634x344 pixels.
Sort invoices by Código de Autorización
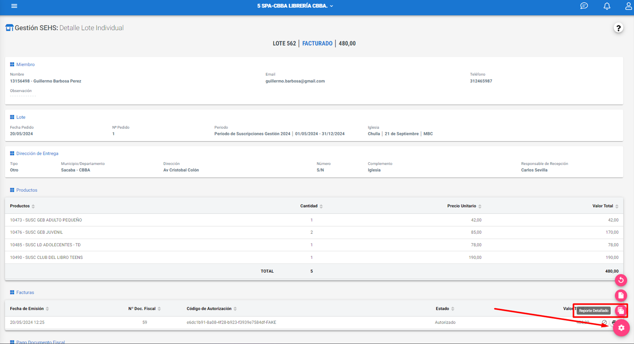click(x=211, y=309)
